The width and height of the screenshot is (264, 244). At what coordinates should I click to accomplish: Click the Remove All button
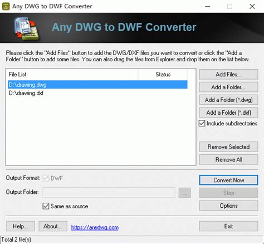tap(228, 159)
